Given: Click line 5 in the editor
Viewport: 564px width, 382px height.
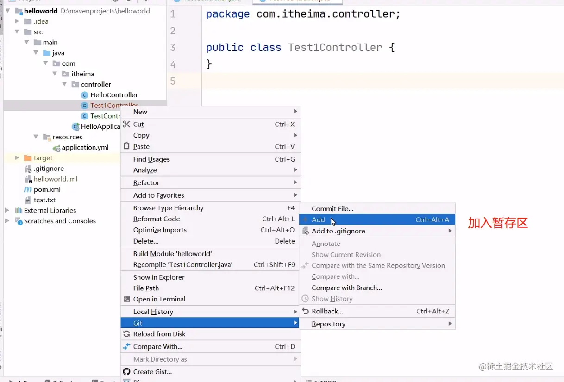Looking at the screenshot, I should click(382, 81).
